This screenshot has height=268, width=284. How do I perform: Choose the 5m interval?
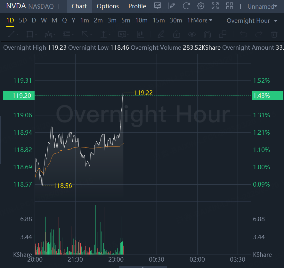click(x=126, y=20)
